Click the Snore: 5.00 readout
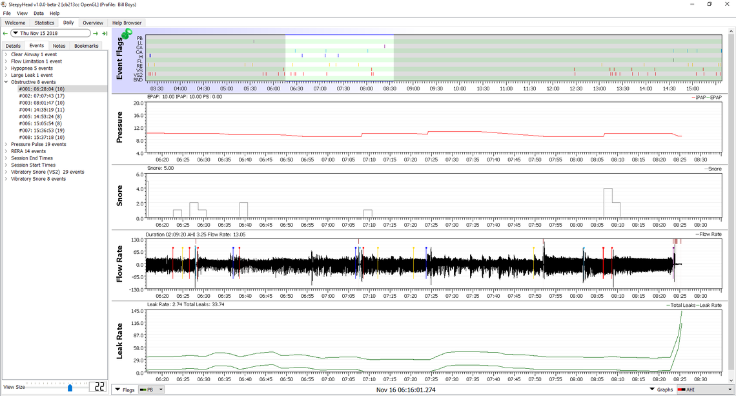736x396 pixels. tap(161, 168)
